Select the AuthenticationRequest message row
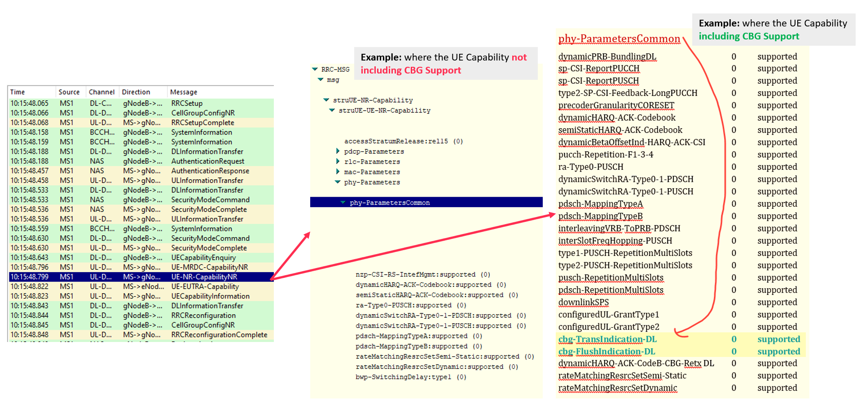This screenshot has width=857, height=407. tap(141, 161)
